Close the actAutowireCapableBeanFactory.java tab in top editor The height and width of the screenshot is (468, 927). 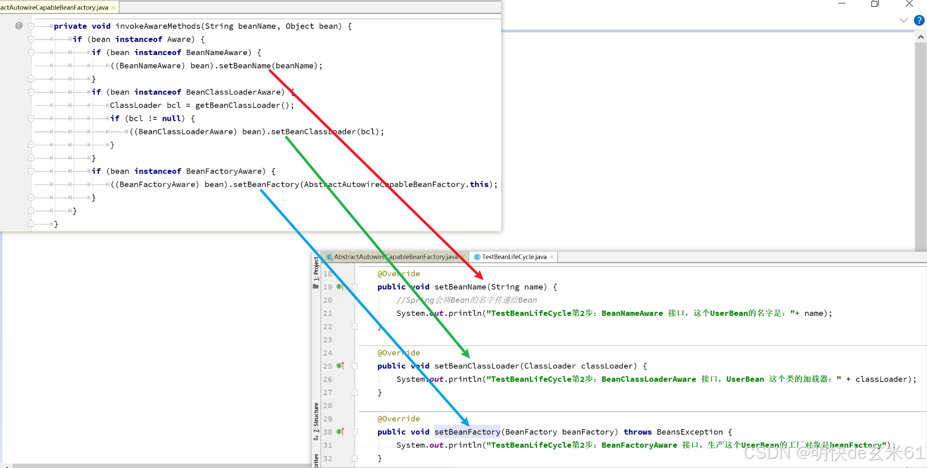(113, 8)
